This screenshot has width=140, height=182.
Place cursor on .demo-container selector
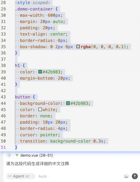coord(34,9)
